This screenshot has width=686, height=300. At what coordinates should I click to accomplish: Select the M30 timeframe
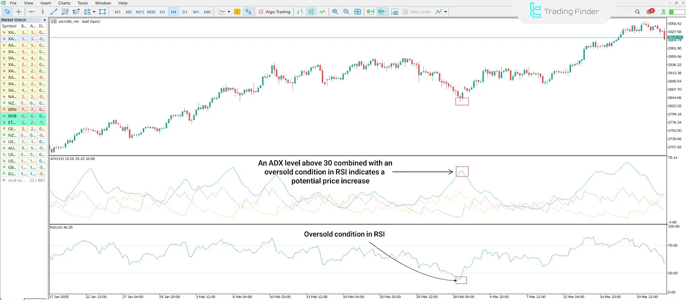[151, 12]
